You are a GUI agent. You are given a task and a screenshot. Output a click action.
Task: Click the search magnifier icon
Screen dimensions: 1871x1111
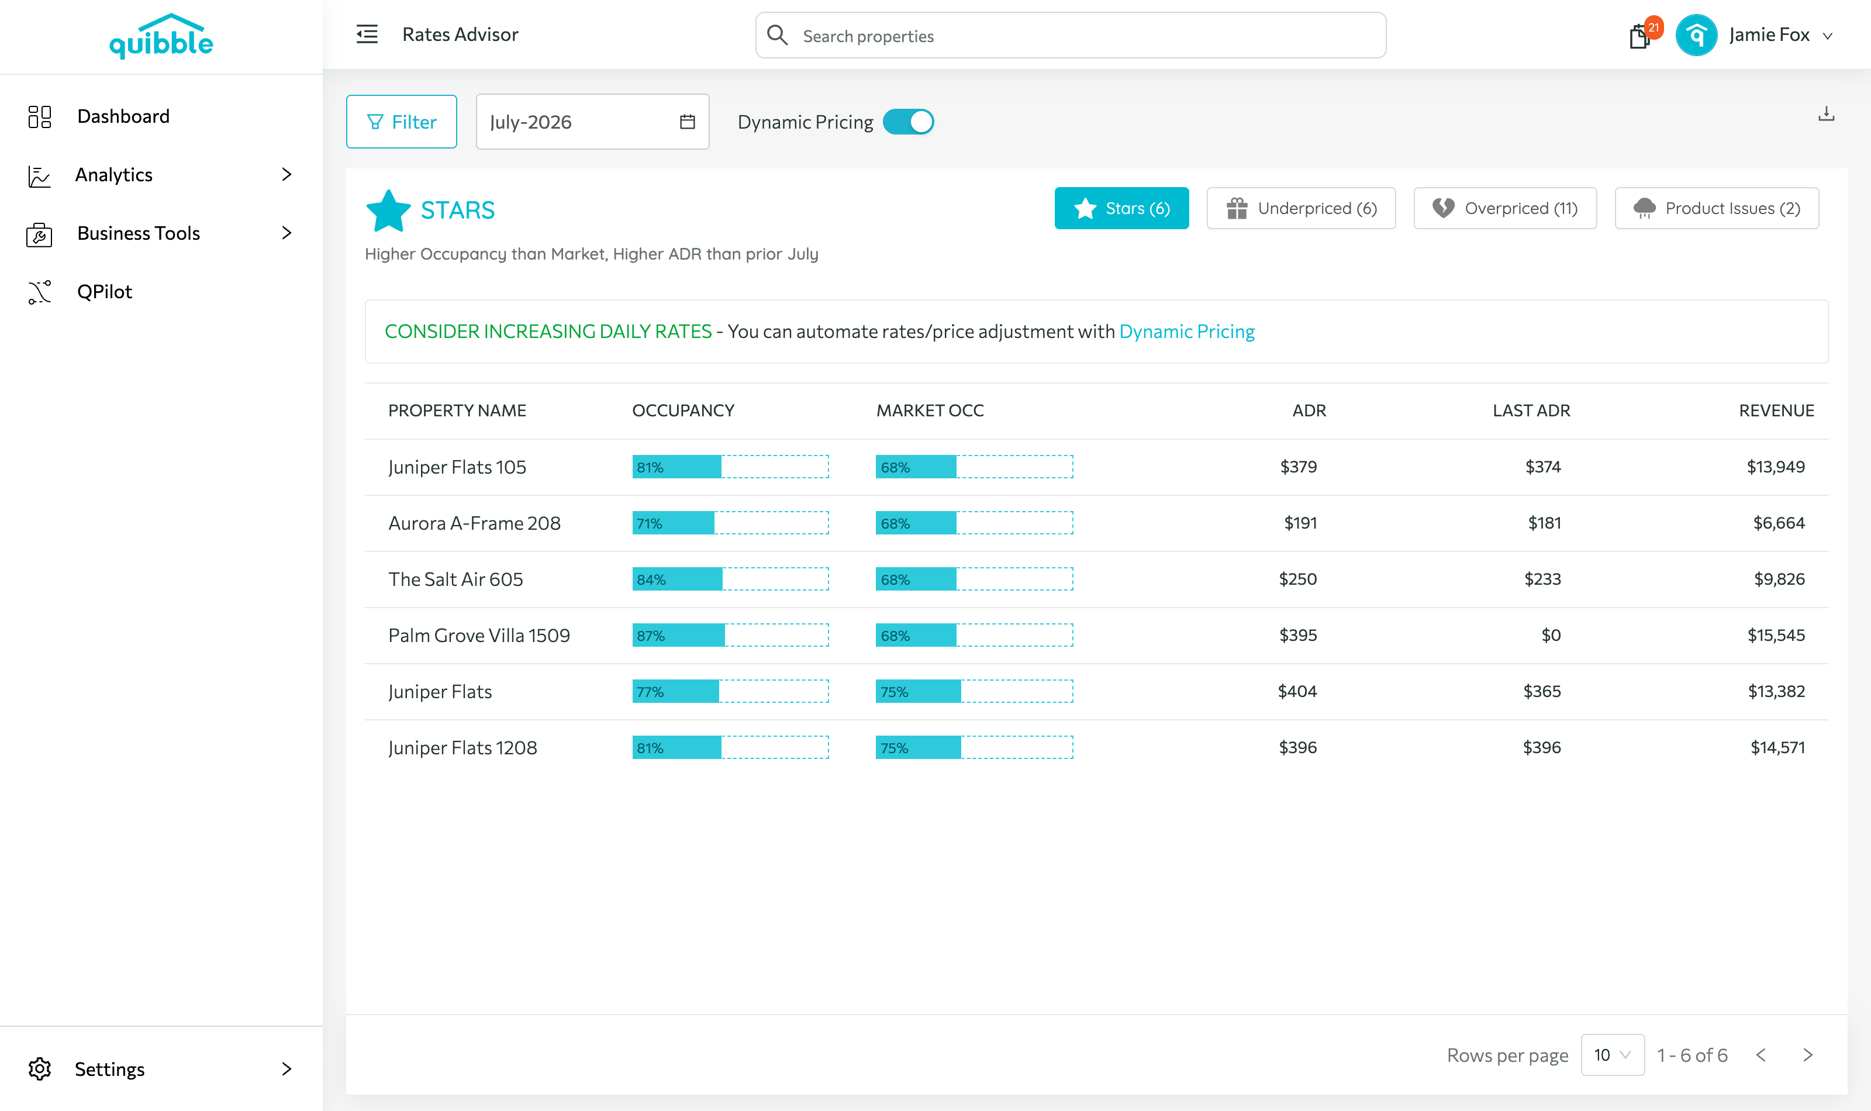[x=778, y=35]
